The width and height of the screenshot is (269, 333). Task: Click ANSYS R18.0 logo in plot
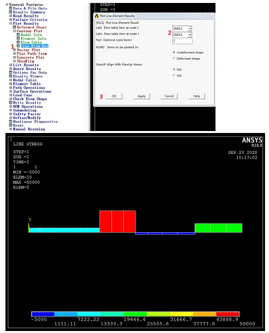tap(252, 142)
